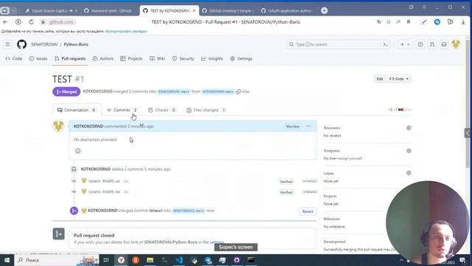
Task: Open File Explorer from taskbar
Action: [150, 260]
